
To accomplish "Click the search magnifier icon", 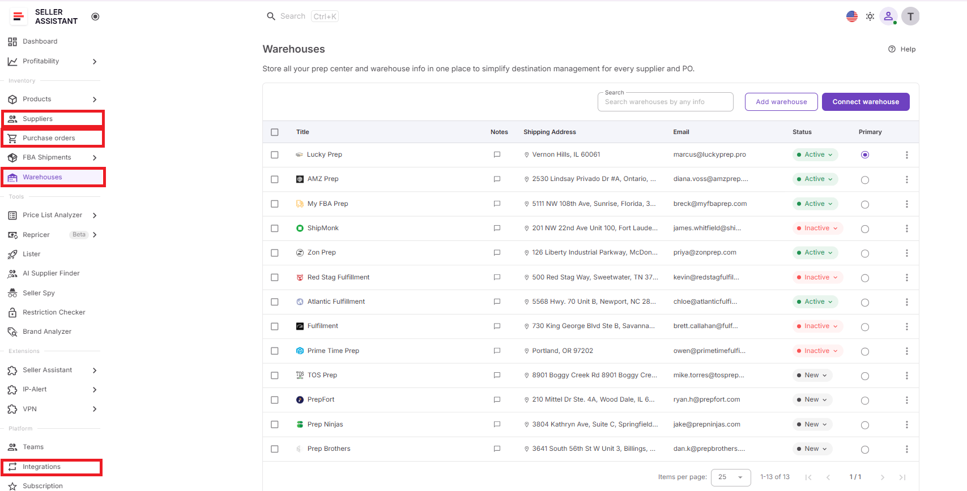I will tap(271, 16).
